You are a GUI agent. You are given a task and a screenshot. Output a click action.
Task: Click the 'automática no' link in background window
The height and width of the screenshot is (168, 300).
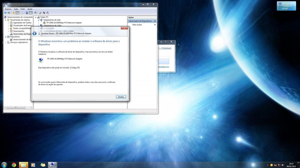click(x=164, y=67)
